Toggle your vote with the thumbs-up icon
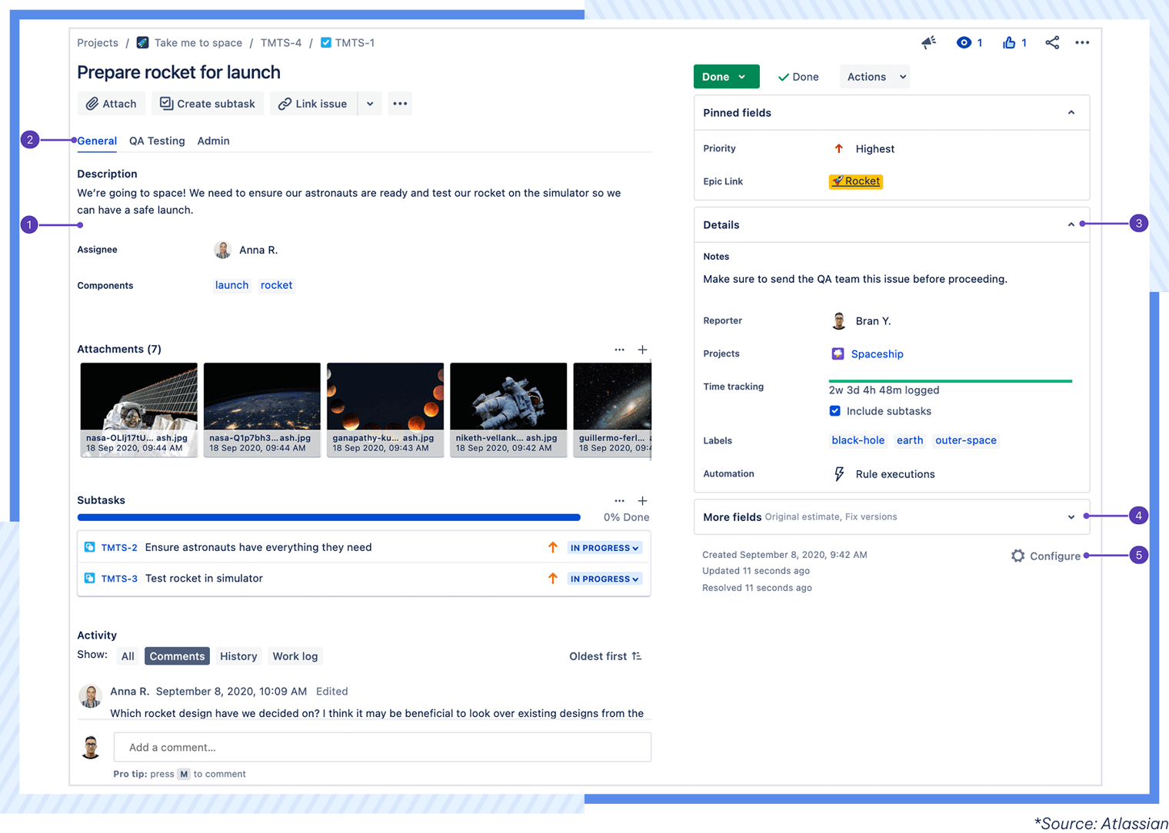 pyautogui.click(x=1009, y=42)
